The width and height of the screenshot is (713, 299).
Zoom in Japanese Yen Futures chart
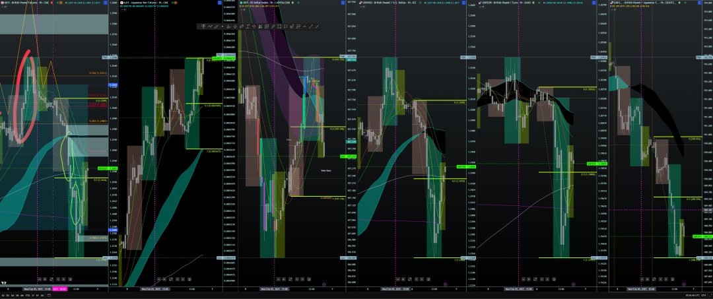point(164,279)
